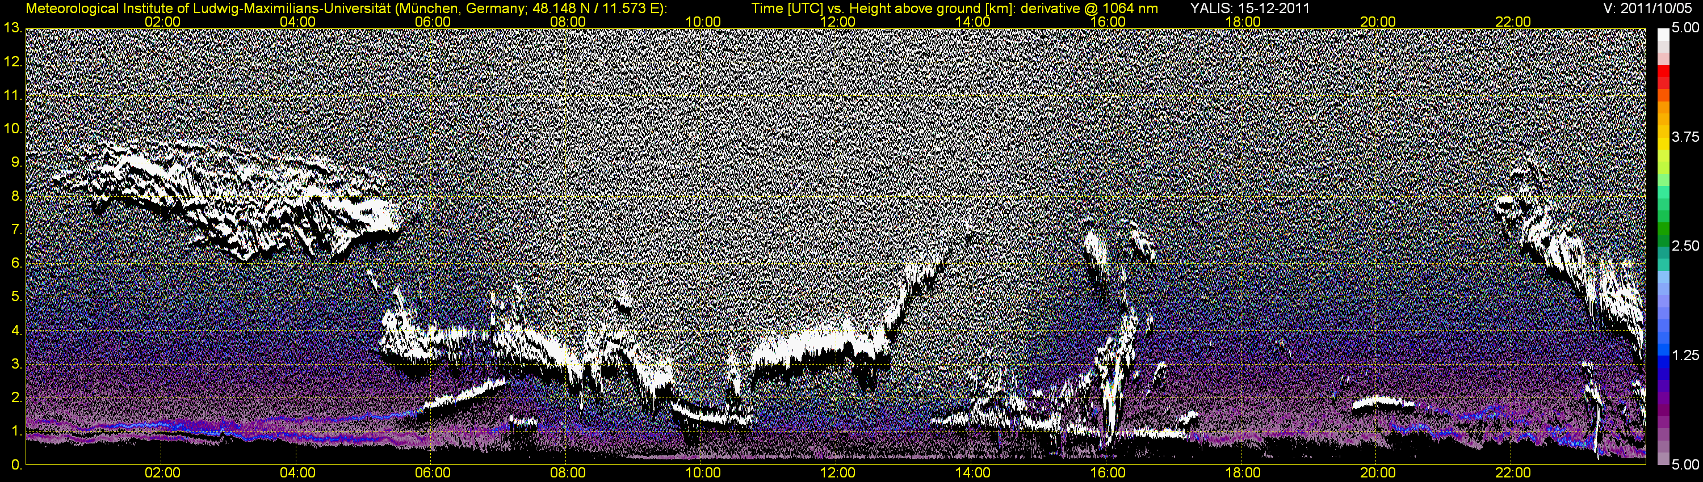1703x482 pixels.
Task: Click the '3.' height axis label
Action: [x=16, y=365]
